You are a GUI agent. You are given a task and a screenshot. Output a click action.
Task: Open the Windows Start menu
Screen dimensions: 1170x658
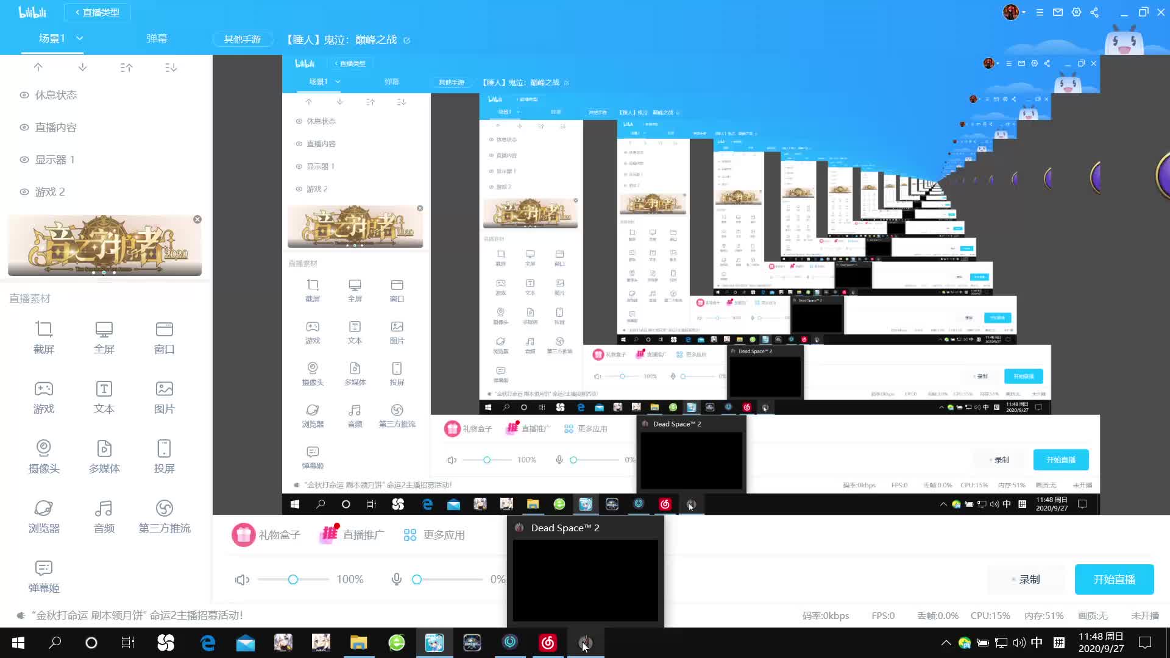(x=18, y=643)
